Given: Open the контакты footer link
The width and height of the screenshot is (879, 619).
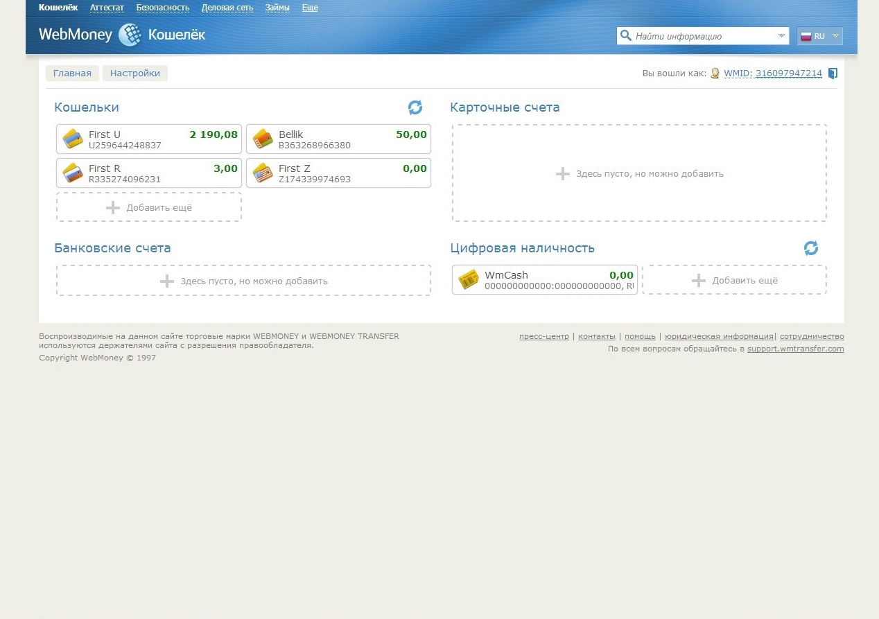Looking at the screenshot, I should click(597, 336).
